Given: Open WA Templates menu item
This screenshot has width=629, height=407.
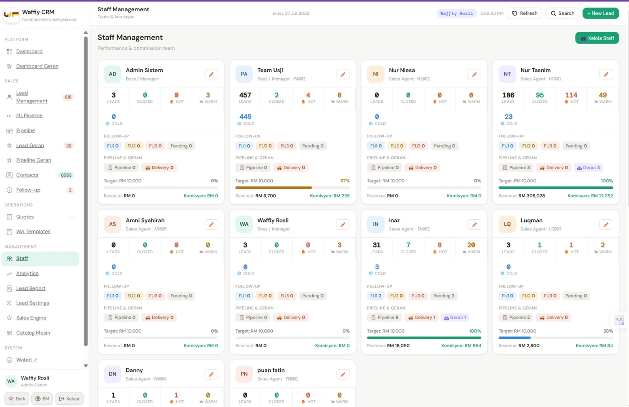Looking at the screenshot, I should [33, 232].
